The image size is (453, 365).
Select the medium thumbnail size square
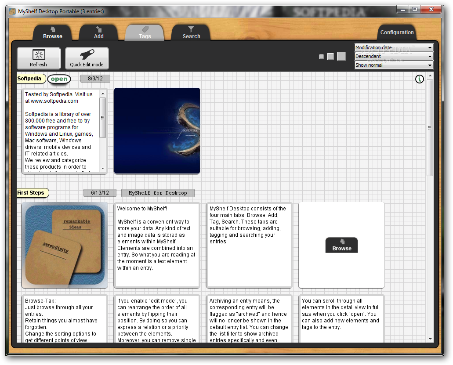click(330, 56)
